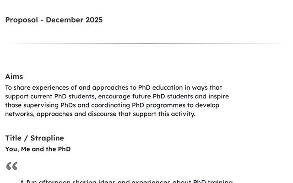The width and height of the screenshot is (293, 183).
Task: Click '2025' in the Proposal heading
Action: pyautogui.click(x=94, y=20)
